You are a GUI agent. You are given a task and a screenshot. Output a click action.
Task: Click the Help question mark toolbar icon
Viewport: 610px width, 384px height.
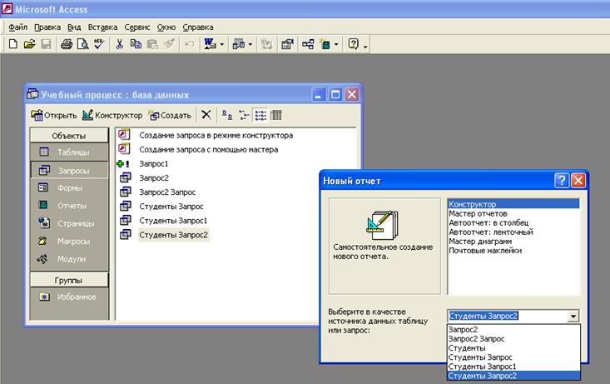[x=353, y=44]
